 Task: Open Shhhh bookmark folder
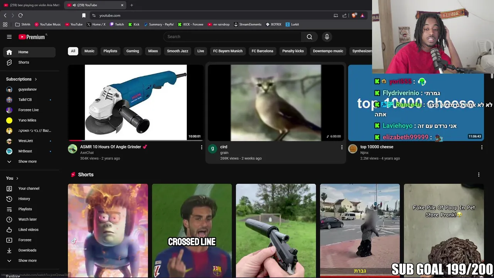point(23,24)
